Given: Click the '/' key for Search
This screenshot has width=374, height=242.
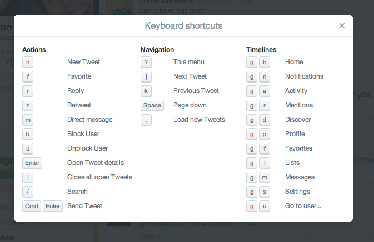Looking at the screenshot, I should (28, 192).
